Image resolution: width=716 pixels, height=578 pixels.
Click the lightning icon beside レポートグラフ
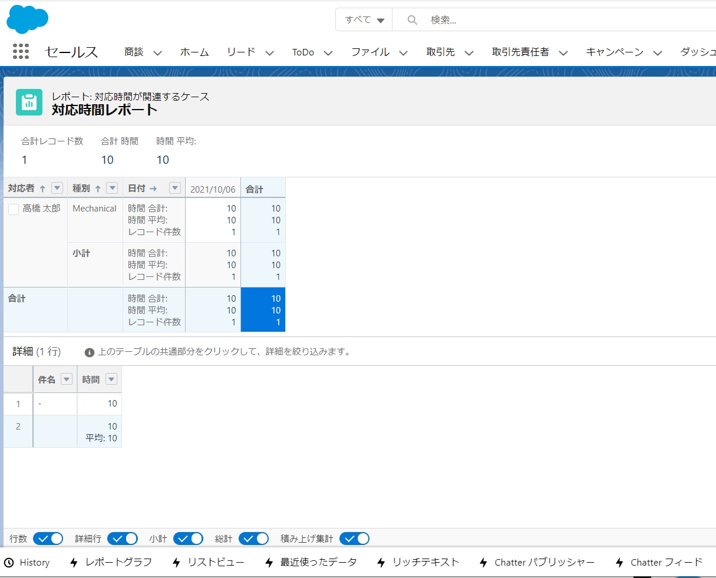[x=74, y=563]
